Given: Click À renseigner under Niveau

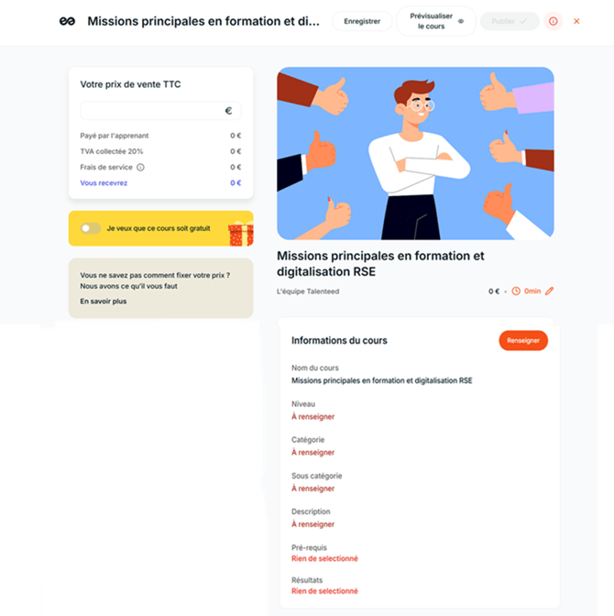Looking at the screenshot, I should click(312, 417).
